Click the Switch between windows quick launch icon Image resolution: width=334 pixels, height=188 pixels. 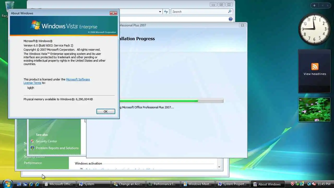tap(25, 184)
